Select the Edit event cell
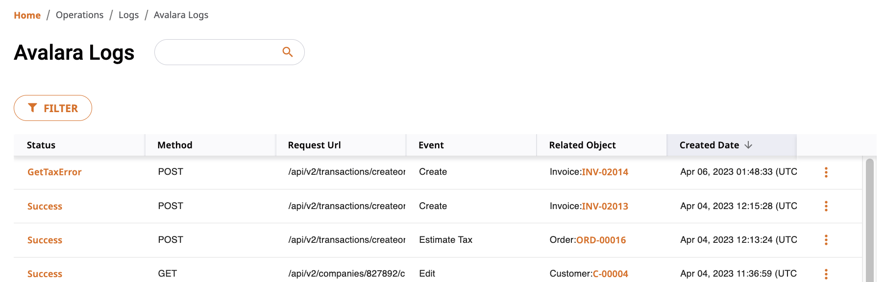This screenshot has height=282, width=885. (x=427, y=274)
